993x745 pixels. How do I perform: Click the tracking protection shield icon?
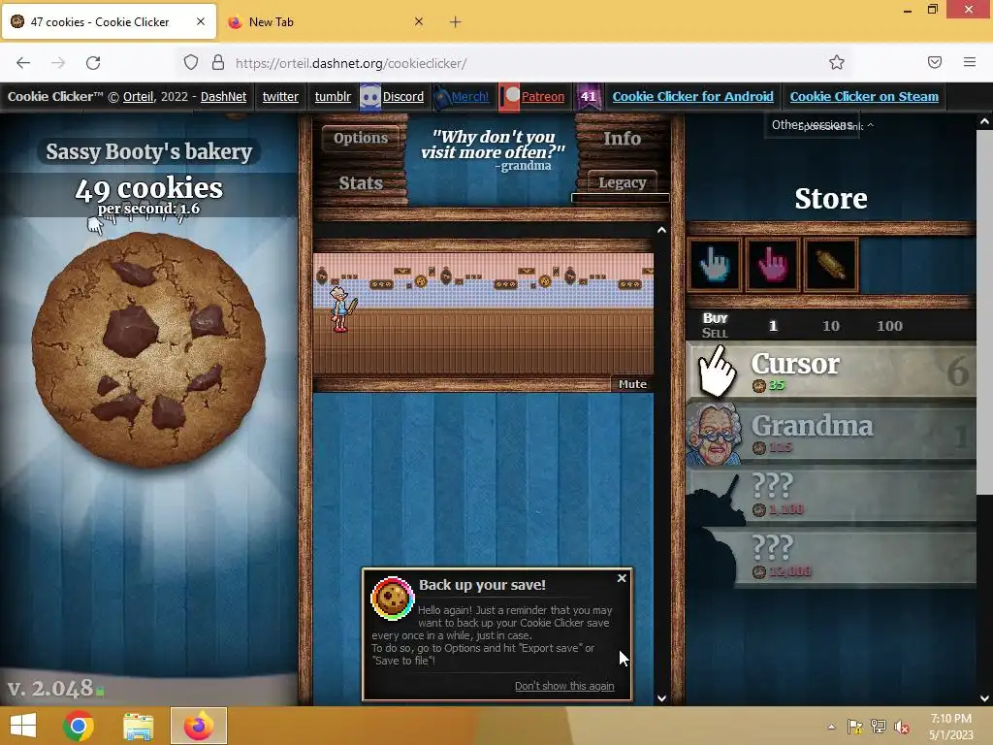(191, 63)
